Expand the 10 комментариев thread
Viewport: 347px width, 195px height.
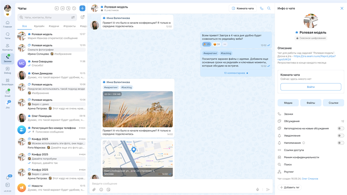tap(234, 73)
